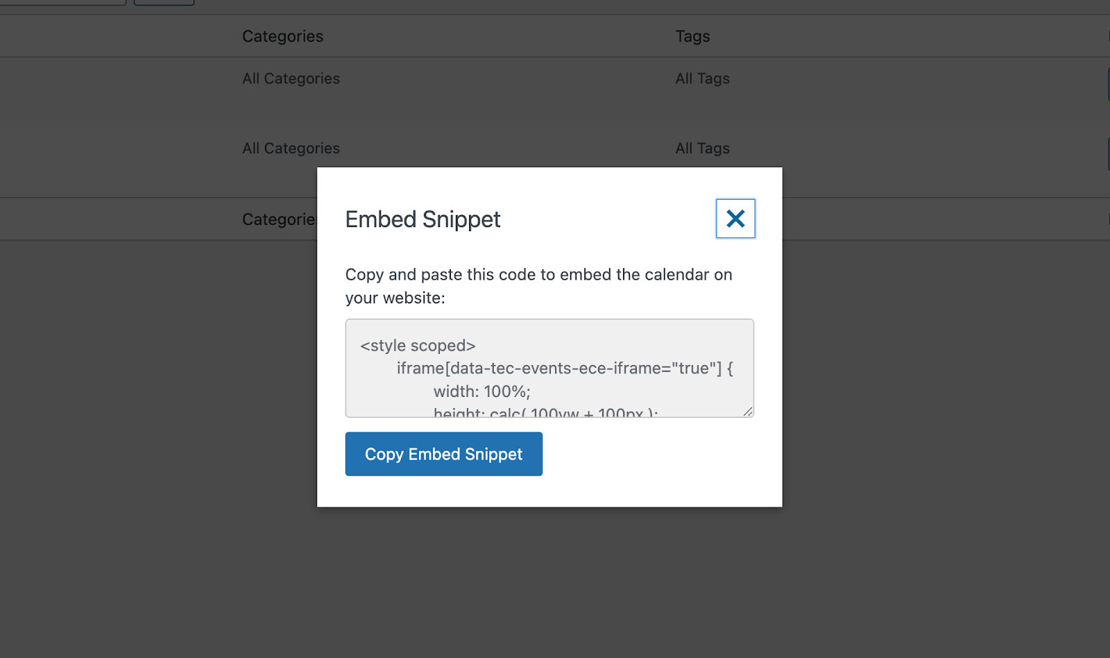Viewport: 1110px width, 658px height.
Task: Sort by the top Tags column header
Action: (692, 36)
